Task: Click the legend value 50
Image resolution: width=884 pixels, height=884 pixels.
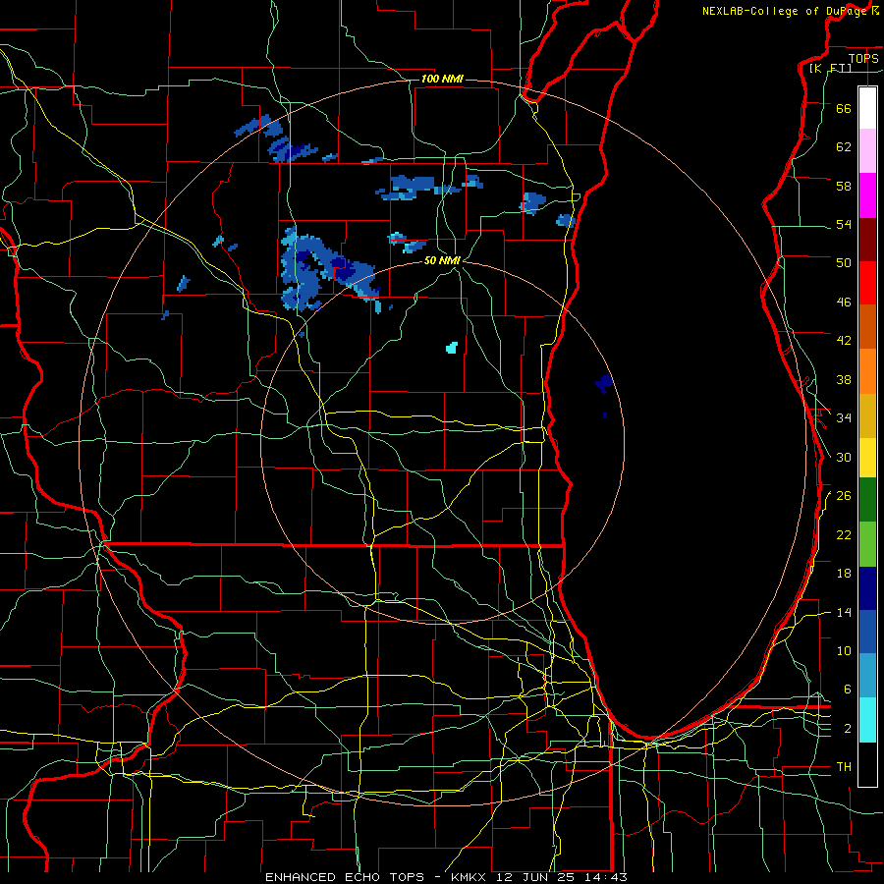Action: (x=844, y=262)
